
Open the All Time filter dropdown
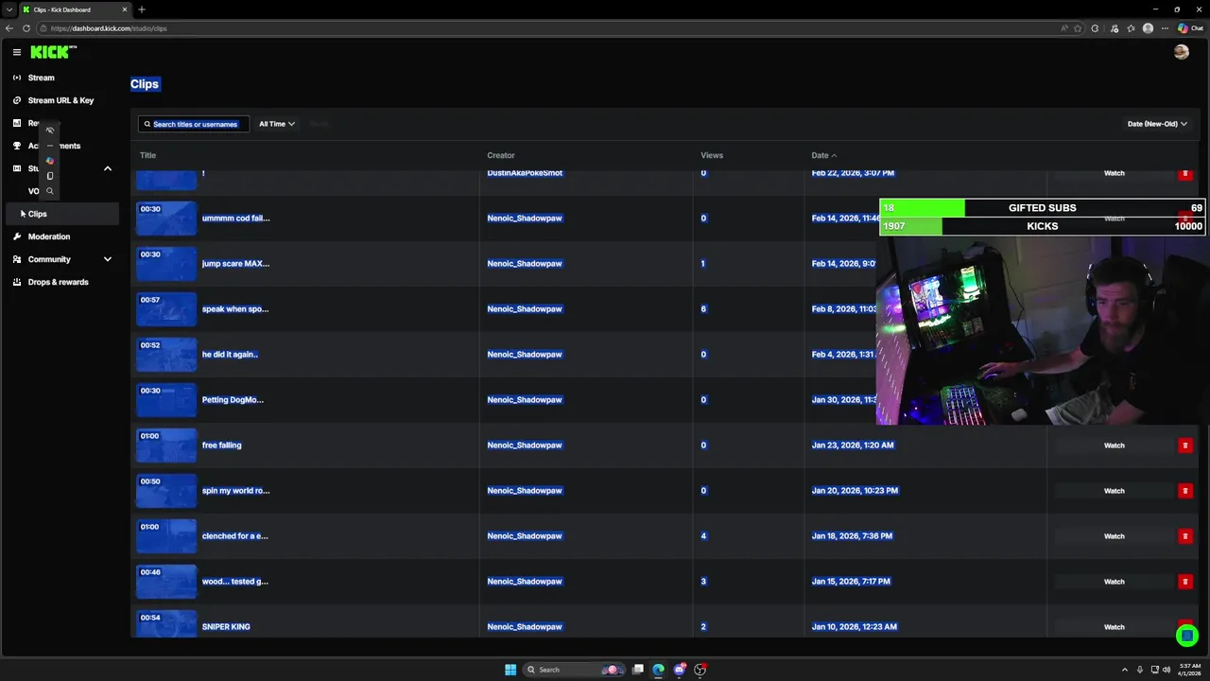click(277, 124)
